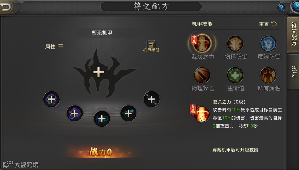Add rune to the far-right blade slot

152,99
